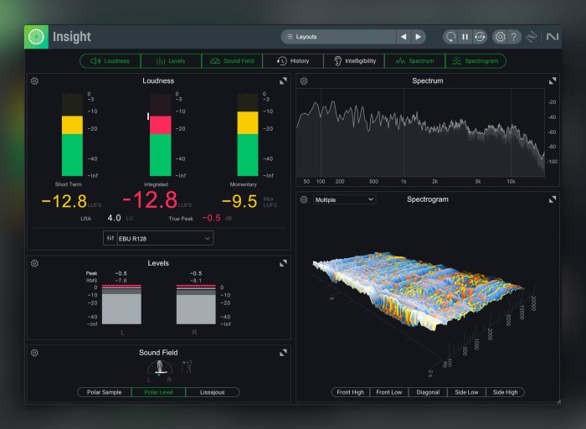Image resolution: width=586 pixels, height=429 pixels.
Task: Expand the Spectrum panel
Action: coord(553,80)
